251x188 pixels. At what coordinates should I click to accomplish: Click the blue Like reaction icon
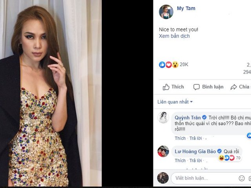pos(162,65)
